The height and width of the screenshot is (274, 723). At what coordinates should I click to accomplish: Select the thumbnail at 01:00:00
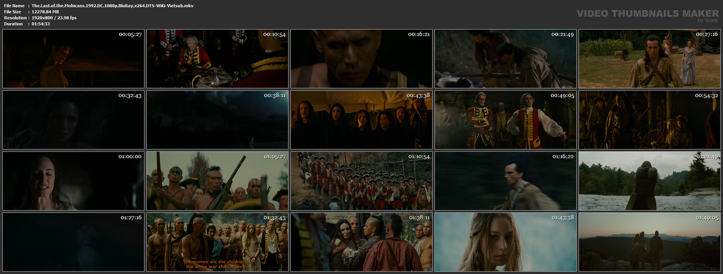(x=73, y=181)
